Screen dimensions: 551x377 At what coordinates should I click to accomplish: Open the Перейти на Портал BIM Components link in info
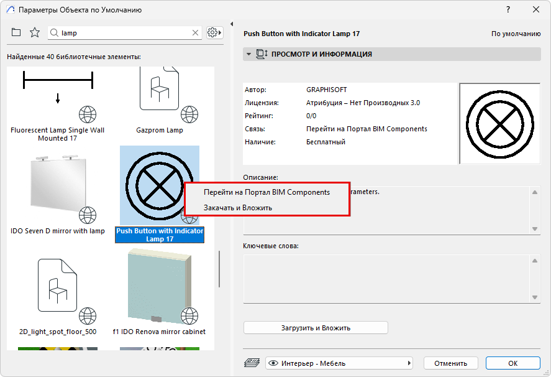367,129
